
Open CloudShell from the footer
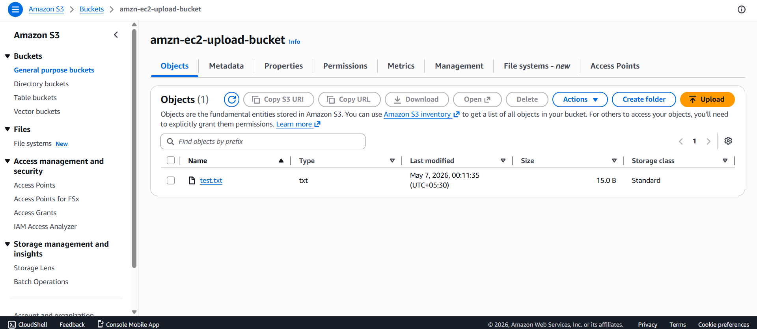coord(28,325)
